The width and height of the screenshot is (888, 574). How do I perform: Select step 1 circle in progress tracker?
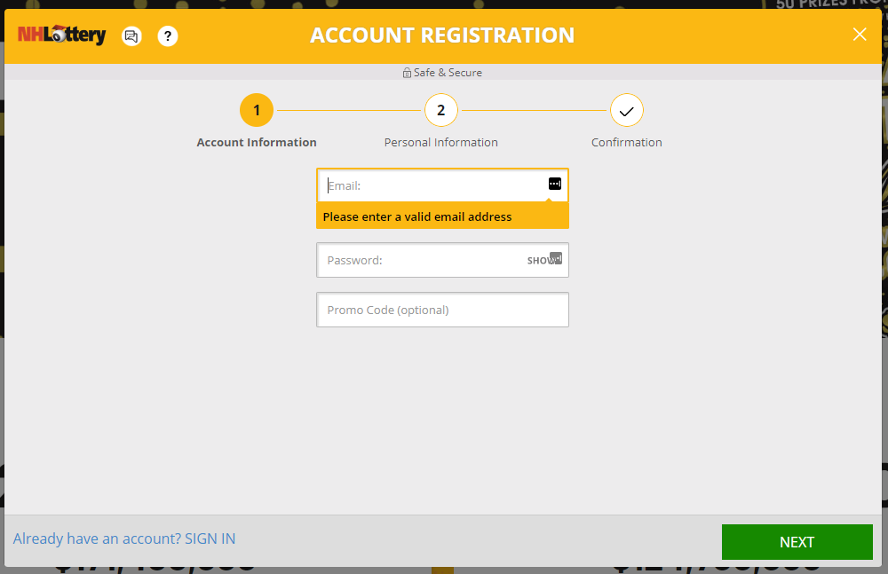pos(257,111)
